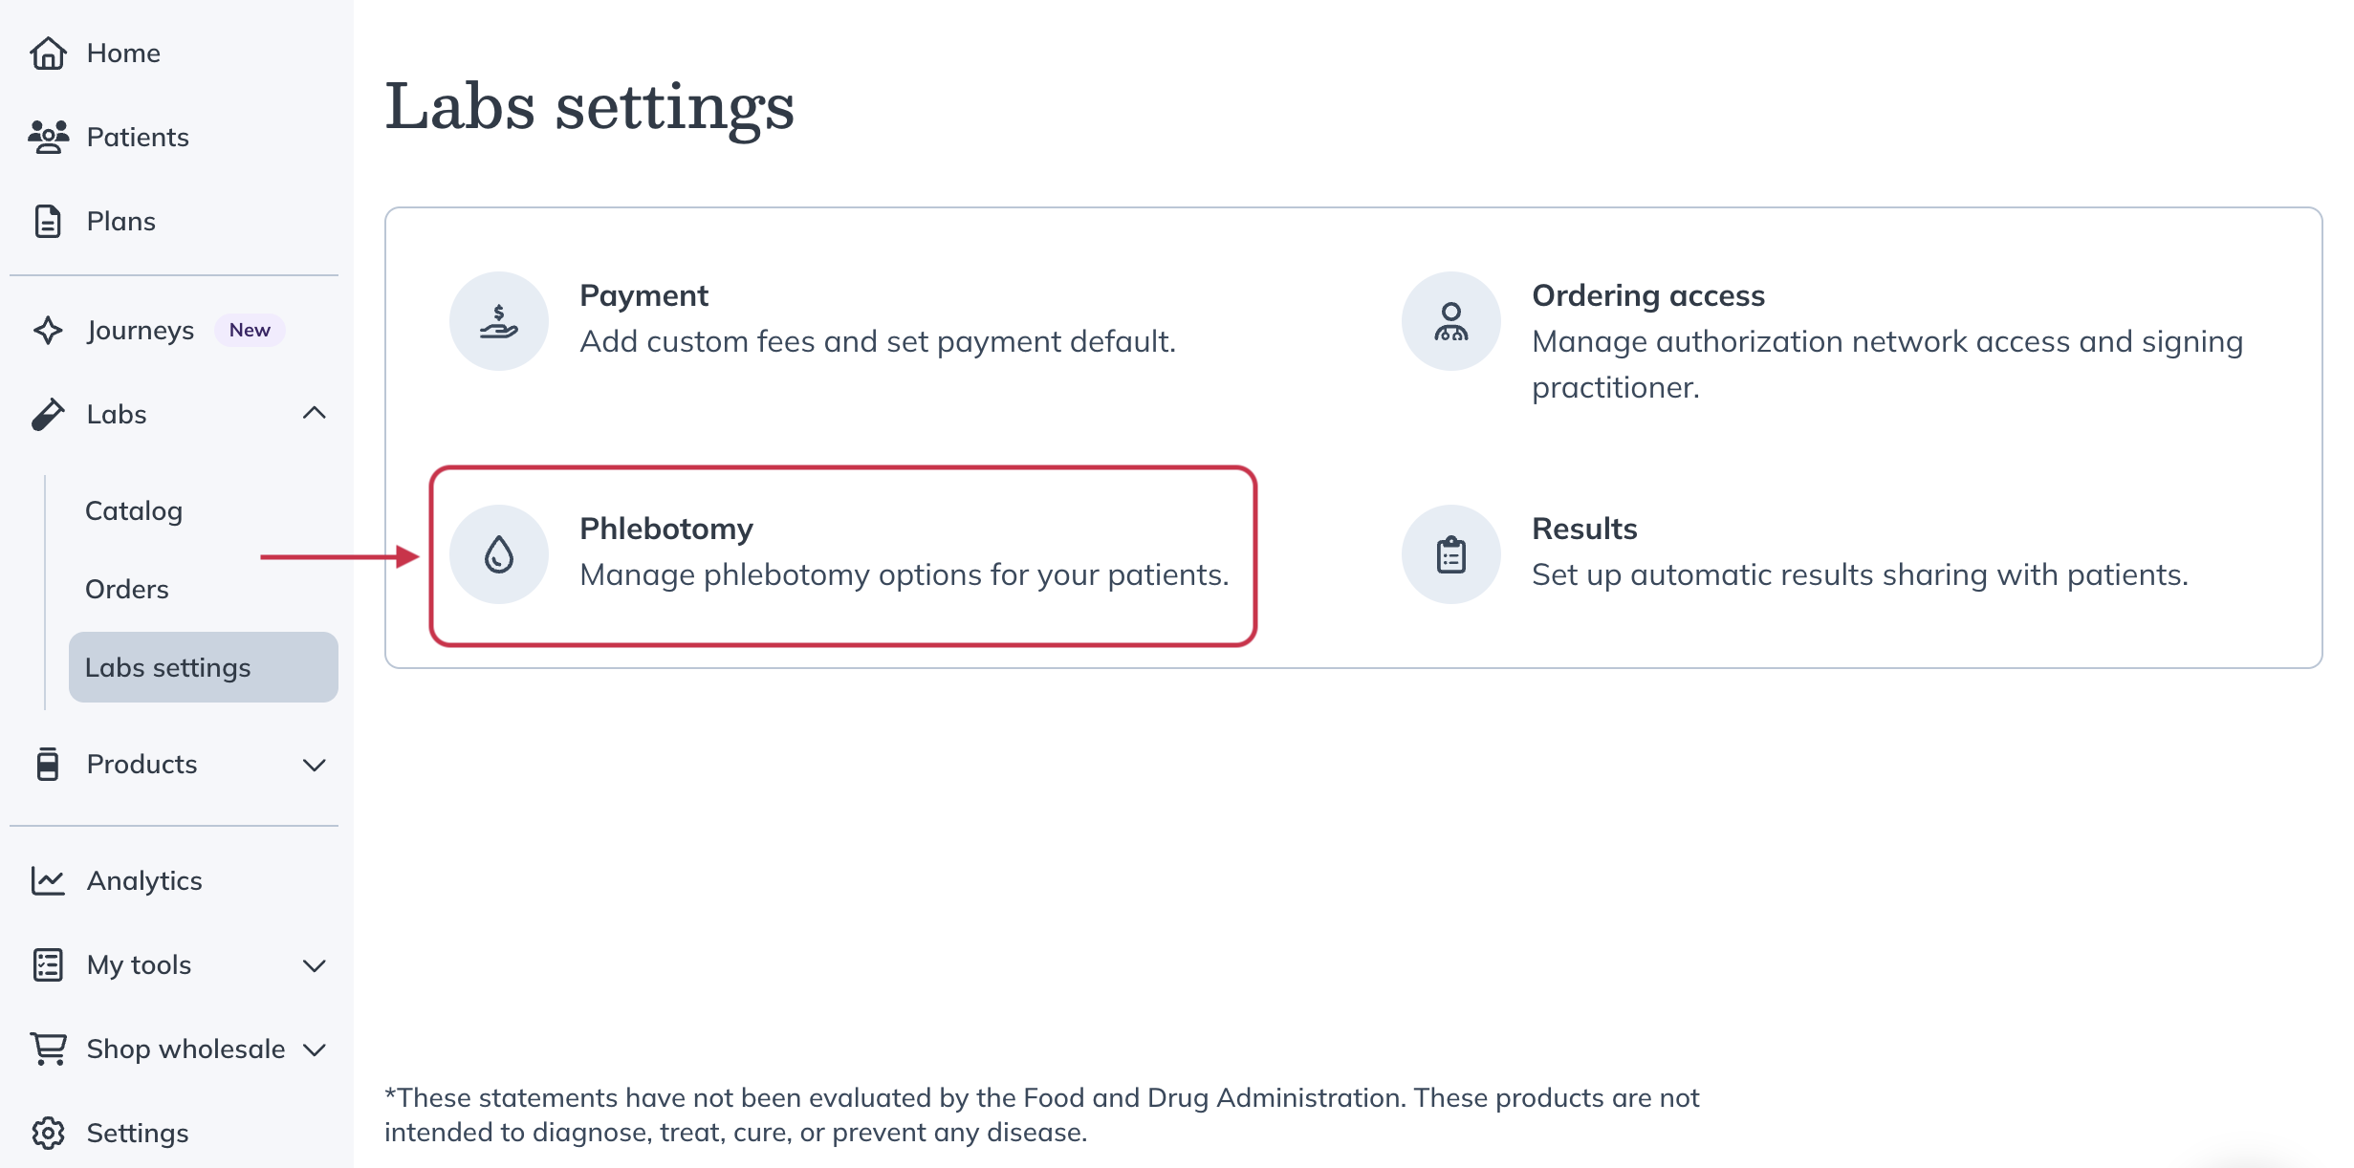This screenshot has width=2354, height=1168.
Task: Select the Labs test tube icon
Action: [x=48, y=414]
